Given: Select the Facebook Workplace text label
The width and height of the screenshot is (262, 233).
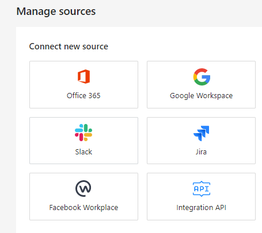Looking at the screenshot, I should click(83, 208).
